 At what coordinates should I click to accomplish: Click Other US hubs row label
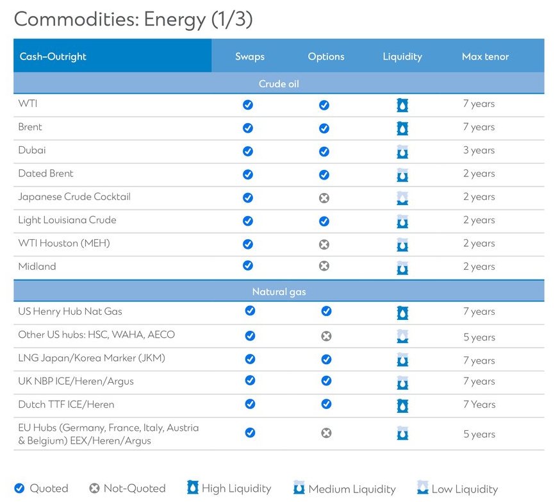point(96,335)
